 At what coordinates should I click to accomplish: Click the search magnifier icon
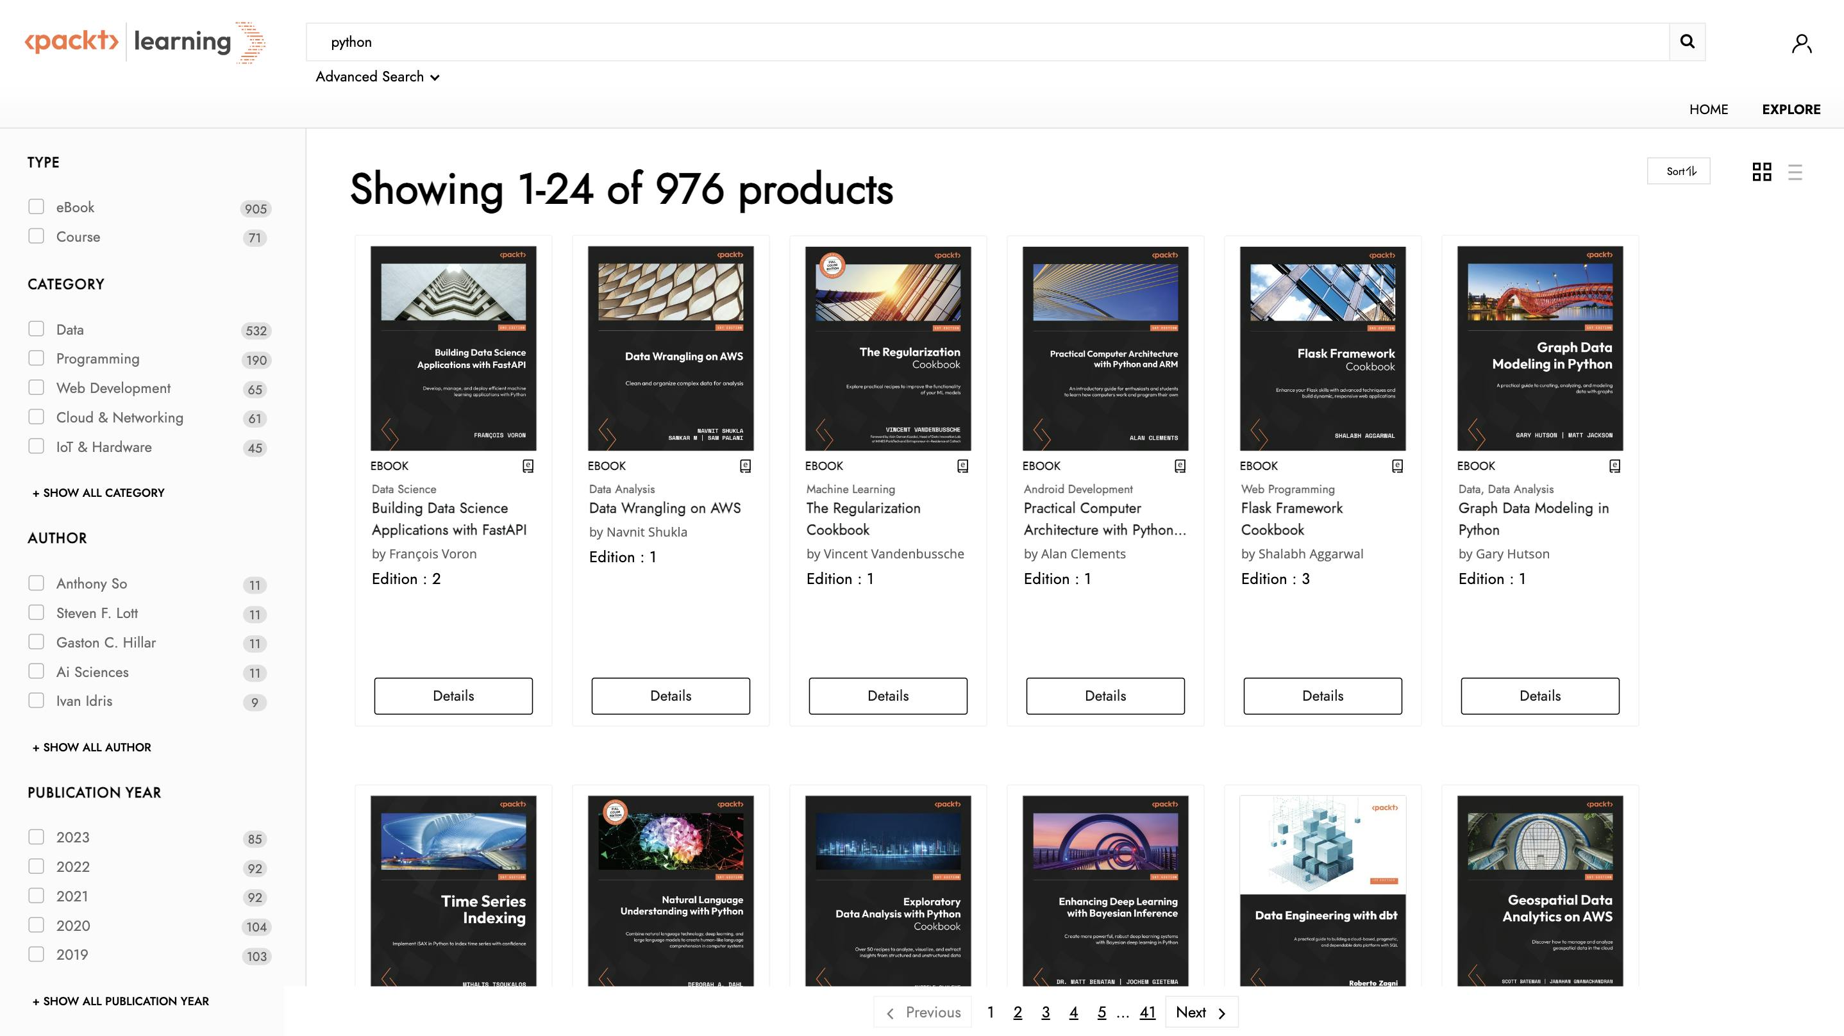(1686, 42)
